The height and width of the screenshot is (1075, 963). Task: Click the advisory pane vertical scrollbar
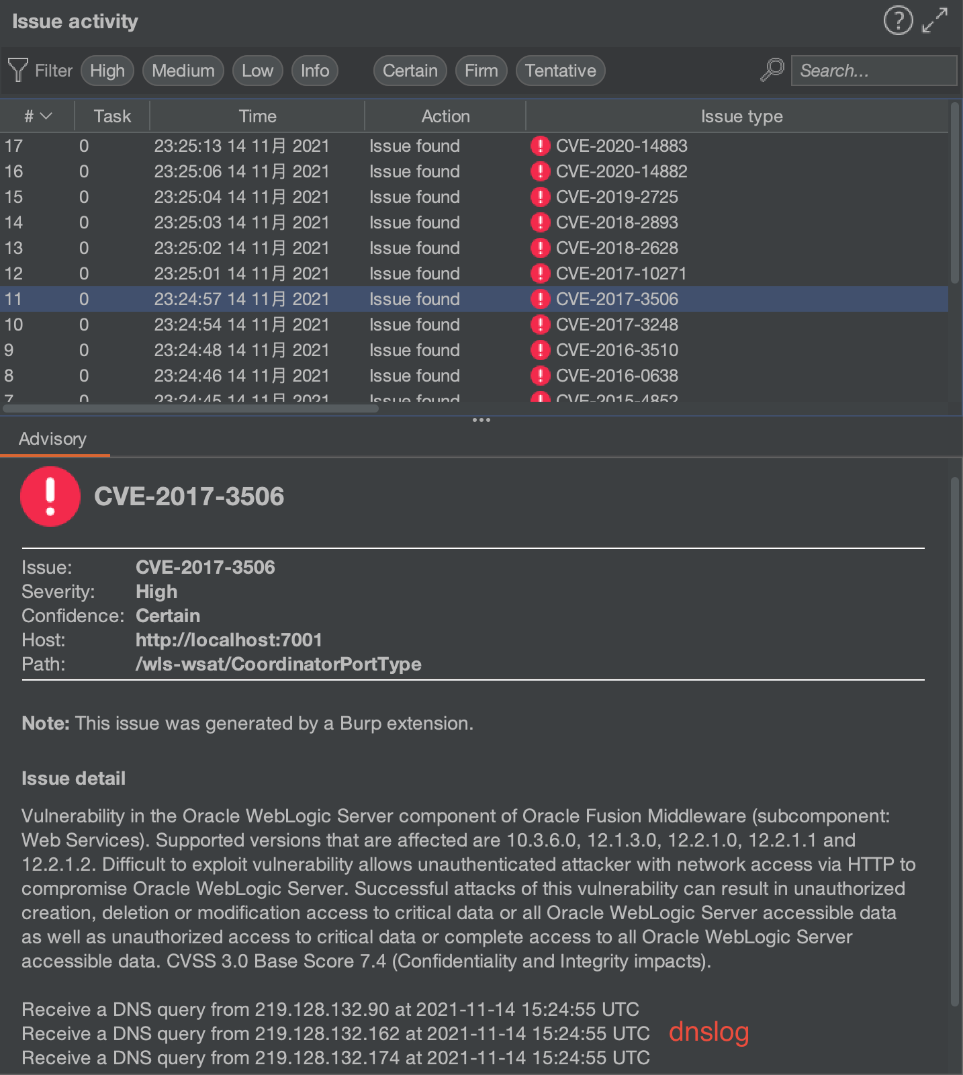pyautogui.click(x=955, y=742)
